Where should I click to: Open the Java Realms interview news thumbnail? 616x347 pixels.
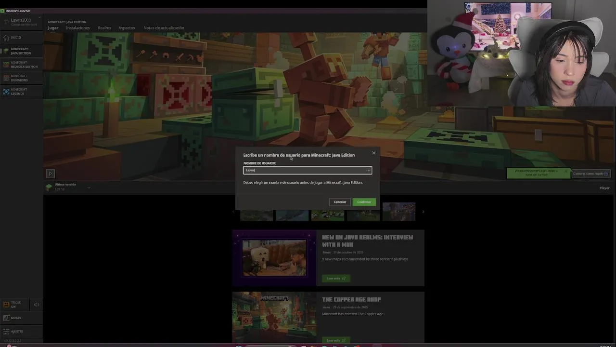[274, 258]
